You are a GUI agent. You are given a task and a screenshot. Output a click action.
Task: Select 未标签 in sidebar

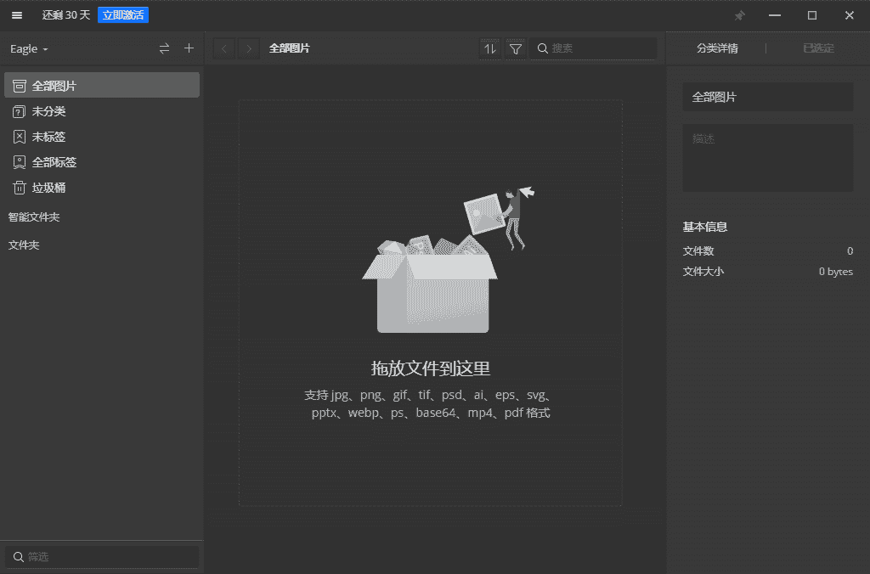(x=48, y=137)
